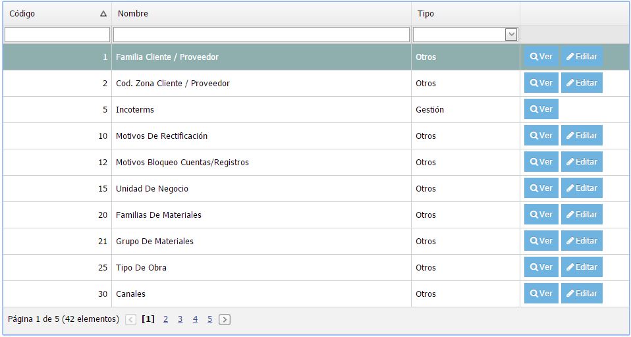The image size is (631, 337).
Task: Select 'Familias De Materiales' name cell
Action: 261,215
